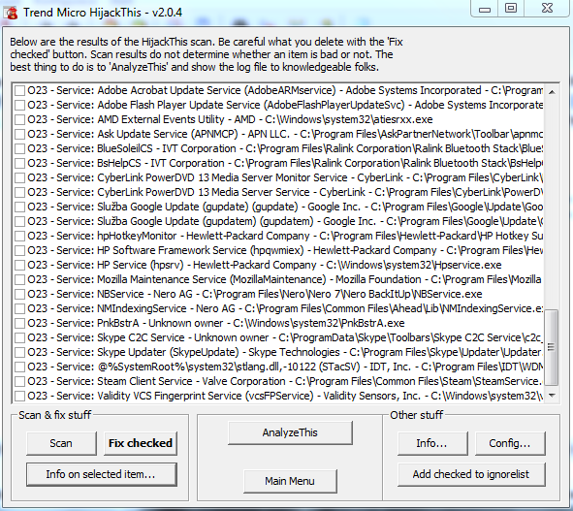The width and height of the screenshot is (573, 511).
Task: Tick the hpHotkeyMonitor service checkbox
Action: [19, 237]
